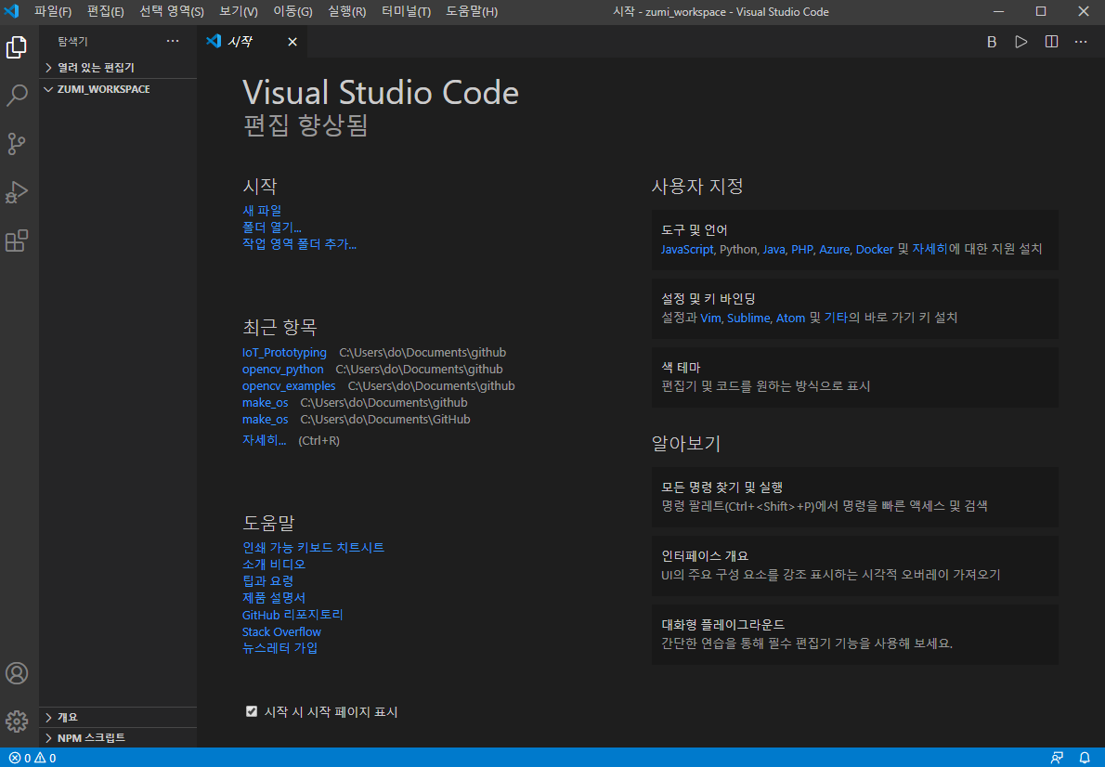Click the errors and warnings status indicator
Screen dimensions: 1105x767
[x=32, y=758]
